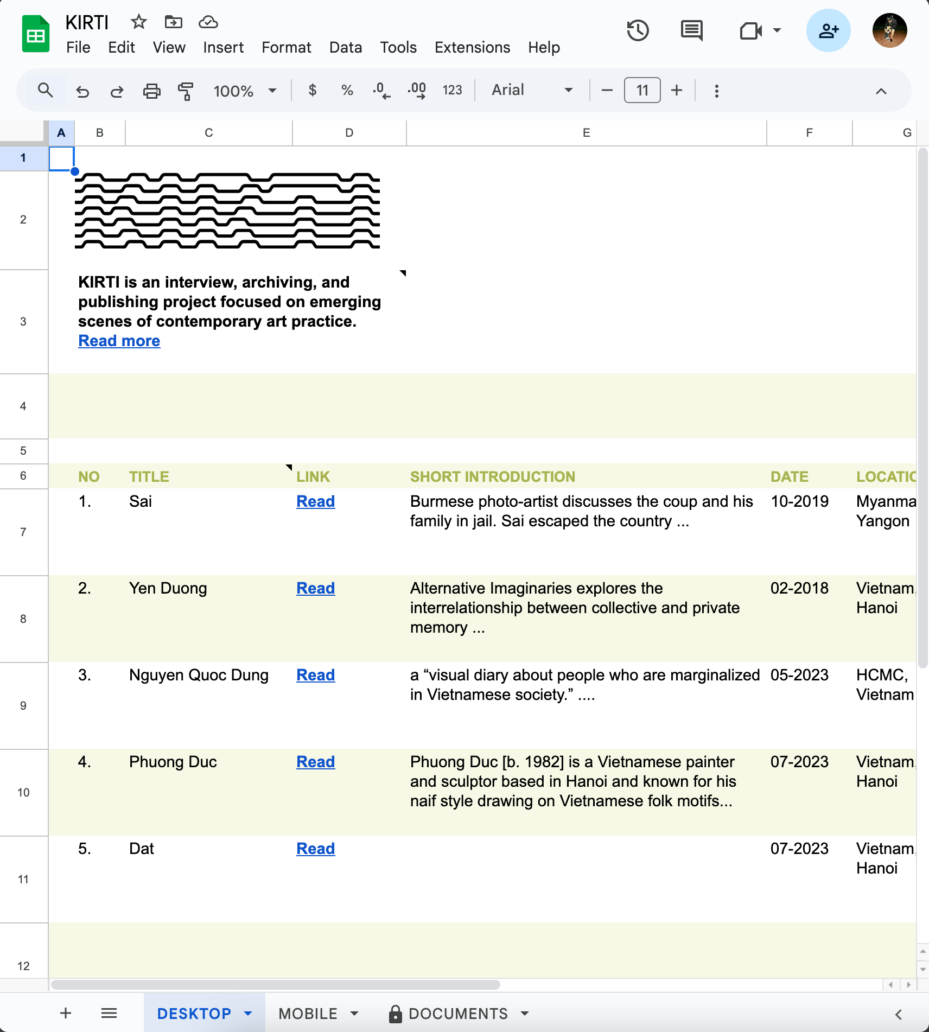Open the Read link for Sai

click(315, 501)
